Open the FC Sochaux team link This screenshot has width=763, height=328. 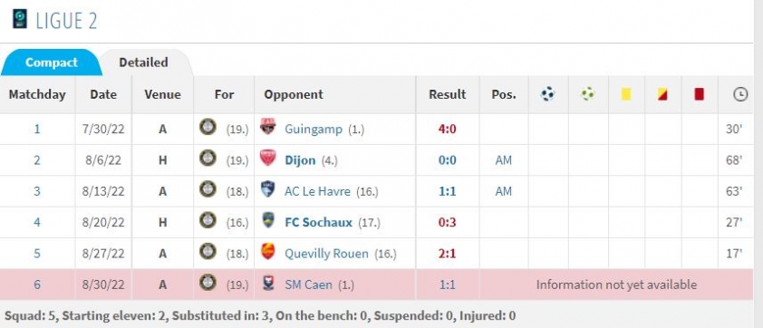318,222
